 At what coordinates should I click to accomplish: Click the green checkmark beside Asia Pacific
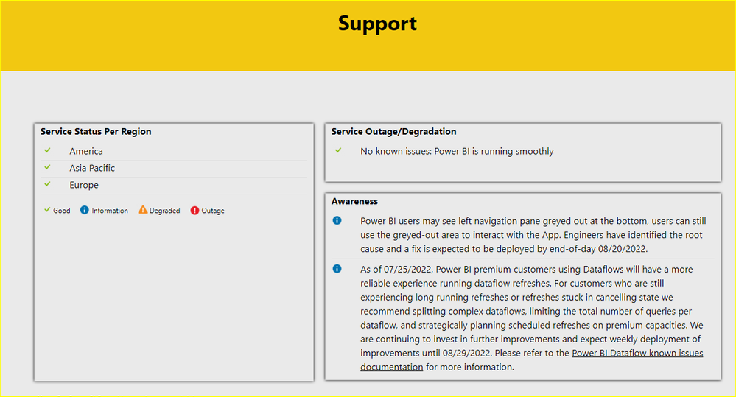pos(47,167)
